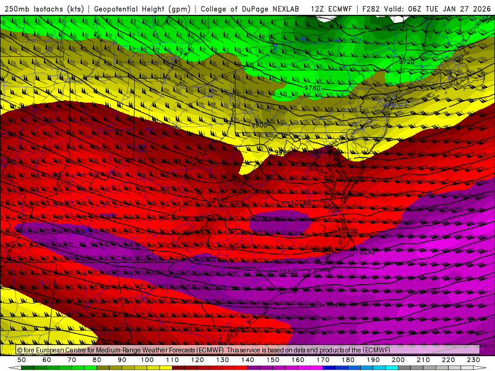Click the 9780 height contour label
Screen dimensions: 495x371
(x=312, y=88)
